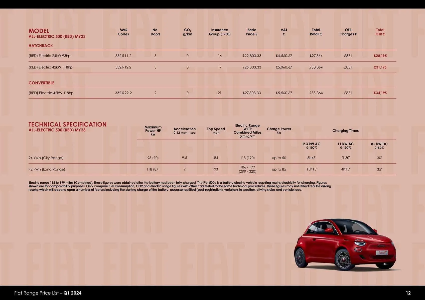
Task: Click the MVS code 332.R22.2
Action: 123,93
